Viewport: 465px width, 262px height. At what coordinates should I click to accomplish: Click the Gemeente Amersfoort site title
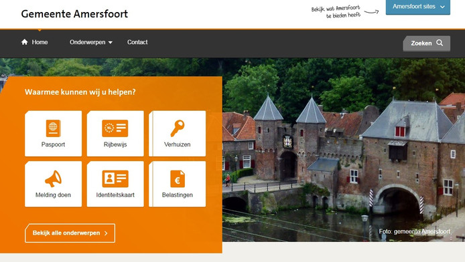74,14
